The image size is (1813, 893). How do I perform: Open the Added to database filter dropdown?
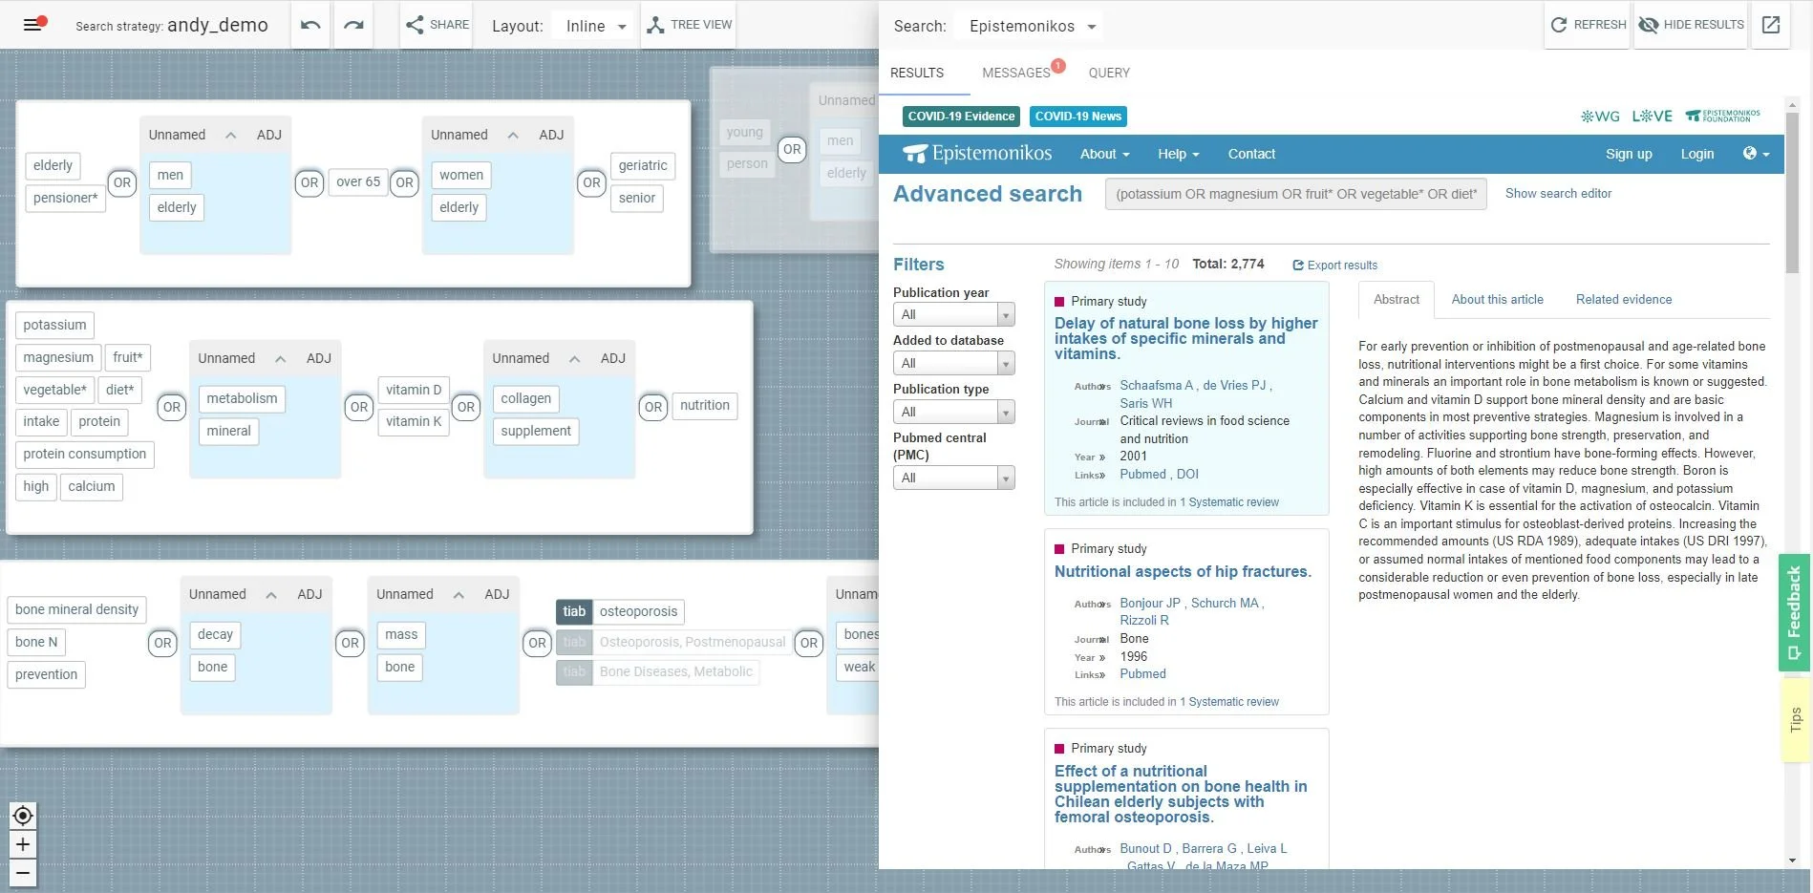tap(953, 363)
